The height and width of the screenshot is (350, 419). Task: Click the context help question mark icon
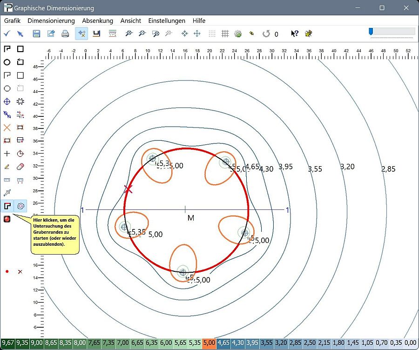click(294, 34)
